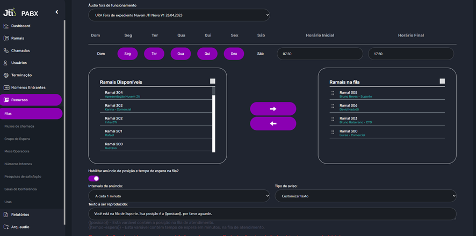Screen dimensions: 476x236
Task: Click the Números Entrantes icon
Action: (x=6, y=87)
